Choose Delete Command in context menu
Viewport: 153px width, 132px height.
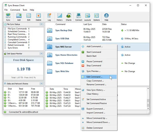[x=99, y=128]
